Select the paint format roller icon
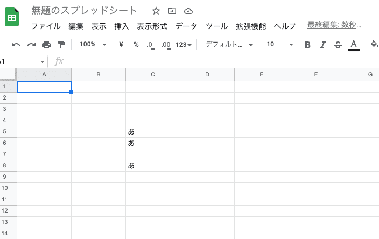 pyautogui.click(x=61, y=45)
